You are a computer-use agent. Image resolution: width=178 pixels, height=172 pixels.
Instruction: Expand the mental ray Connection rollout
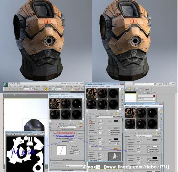[x=68, y=170]
